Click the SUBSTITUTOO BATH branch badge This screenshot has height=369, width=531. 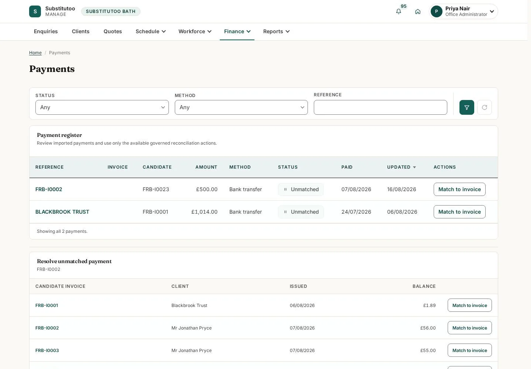[x=111, y=11]
